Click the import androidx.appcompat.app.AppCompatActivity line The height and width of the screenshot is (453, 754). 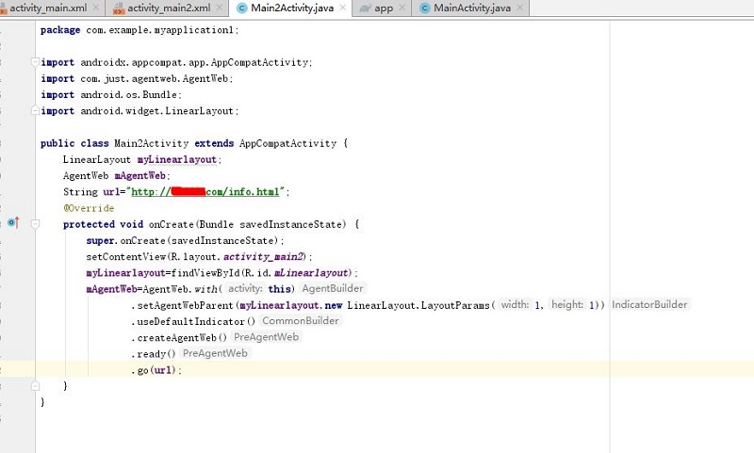[x=176, y=62]
